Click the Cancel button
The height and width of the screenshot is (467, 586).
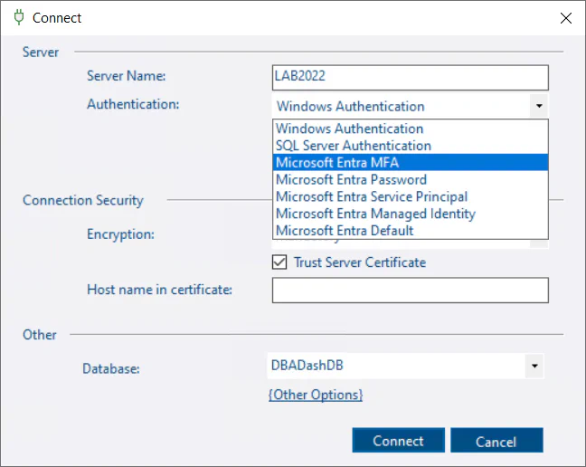coord(496,441)
